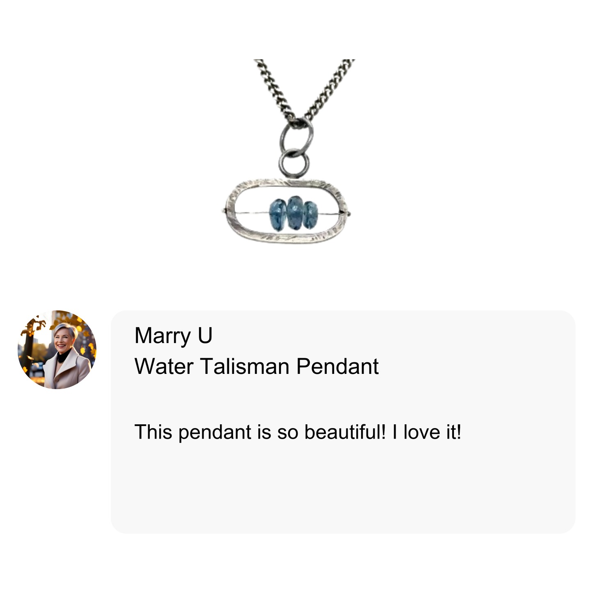Open the Water Talisman Pendant title
593x593 pixels.
(256, 366)
